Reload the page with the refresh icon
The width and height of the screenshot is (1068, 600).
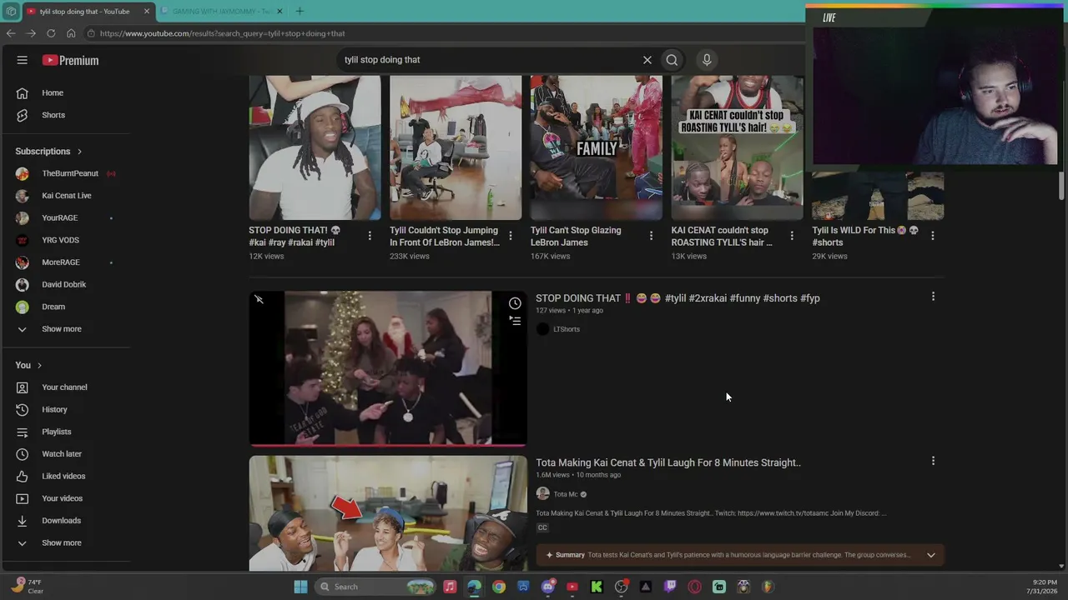(x=51, y=33)
